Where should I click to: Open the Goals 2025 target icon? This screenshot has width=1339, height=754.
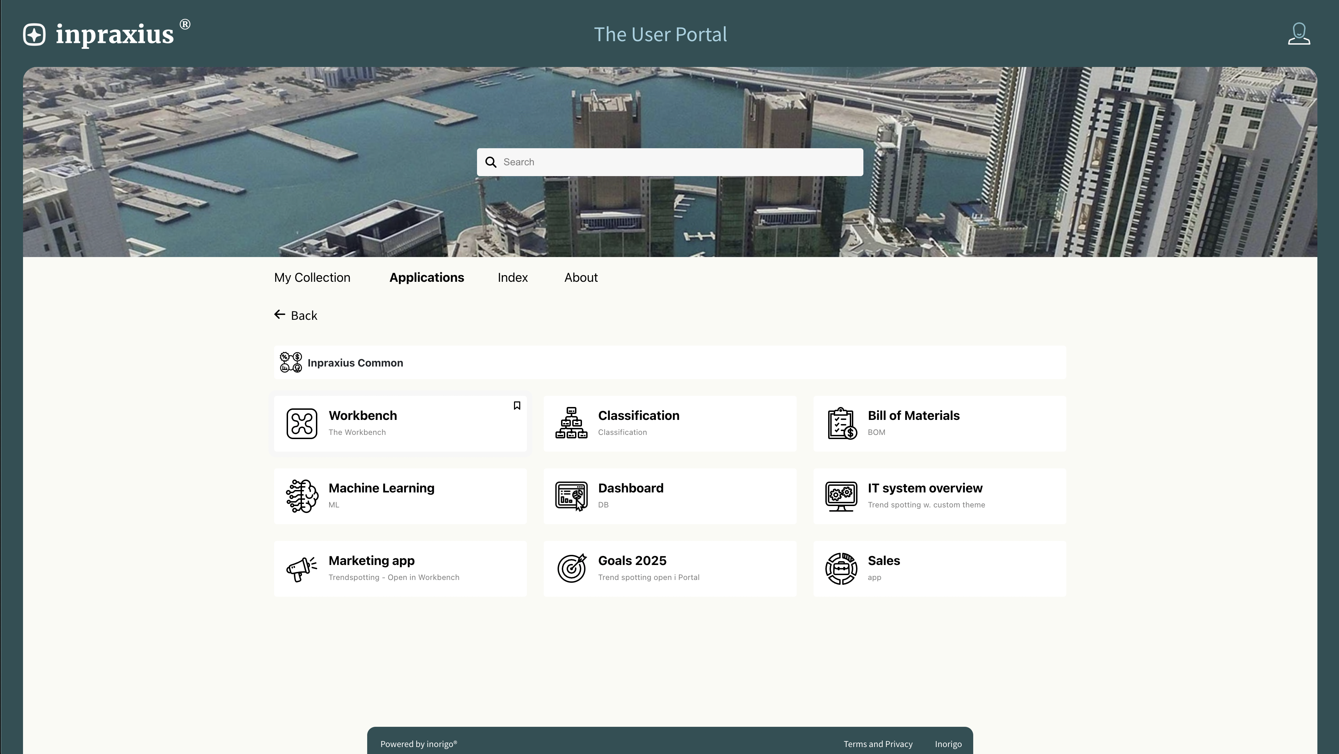(571, 569)
